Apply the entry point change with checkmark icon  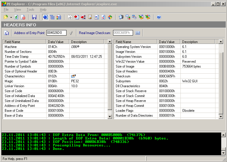point(71,33)
